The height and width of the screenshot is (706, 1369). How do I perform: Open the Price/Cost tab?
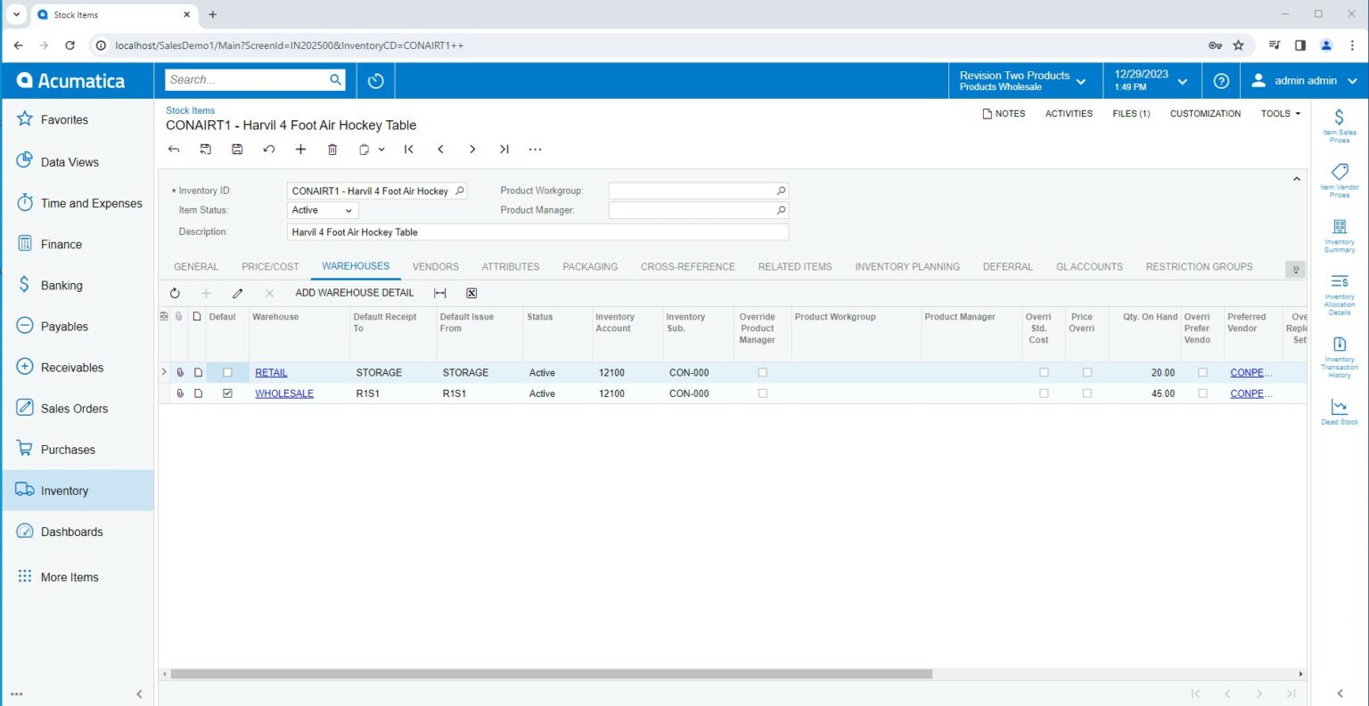pos(270,267)
